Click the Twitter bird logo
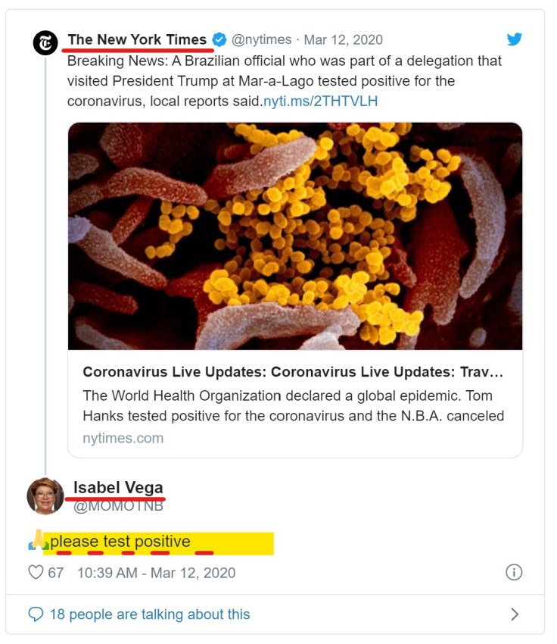Image resolution: width=557 pixels, height=644 pixels. [515, 39]
